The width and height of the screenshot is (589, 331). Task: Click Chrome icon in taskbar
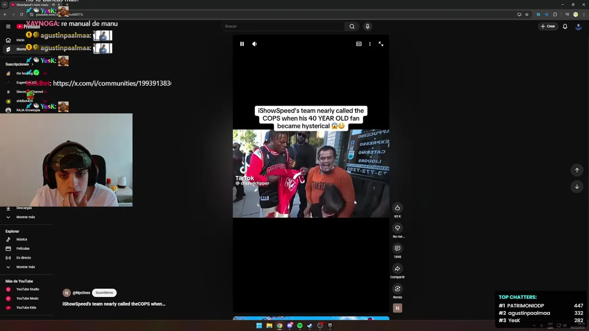tap(279, 325)
